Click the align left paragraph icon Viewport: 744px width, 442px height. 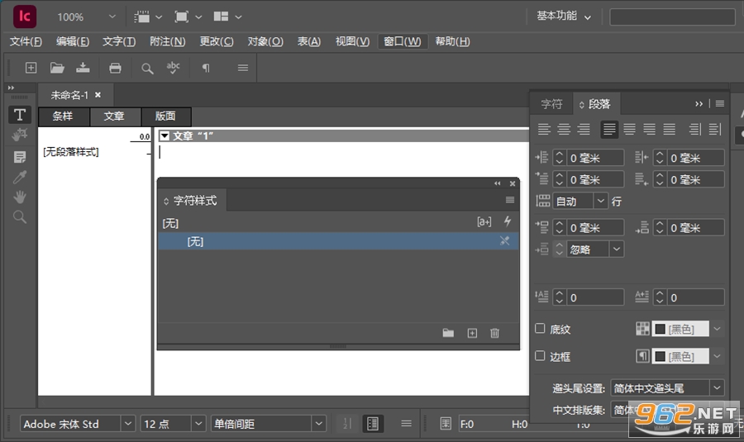pos(544,129)
